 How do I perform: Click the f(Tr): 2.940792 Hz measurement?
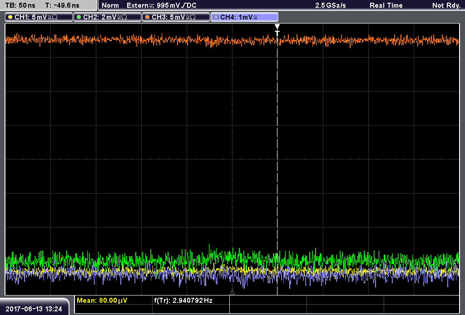183,300
